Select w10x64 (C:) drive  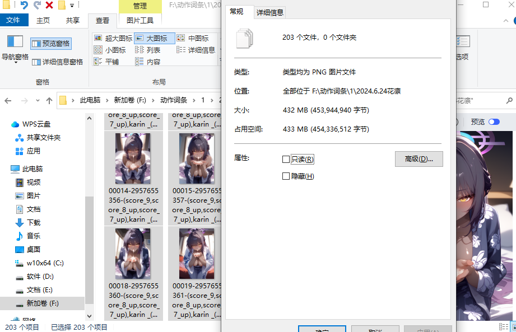(x=39, y=263)
